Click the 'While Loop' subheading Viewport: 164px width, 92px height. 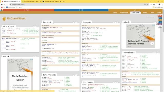coord(85,43)
